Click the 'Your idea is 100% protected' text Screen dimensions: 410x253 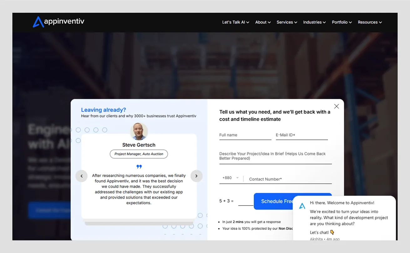[258, 229]
